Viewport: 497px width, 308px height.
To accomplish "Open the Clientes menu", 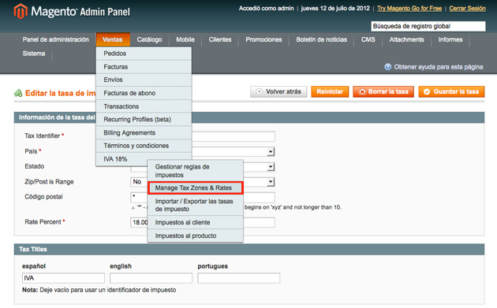I will 220,39.
